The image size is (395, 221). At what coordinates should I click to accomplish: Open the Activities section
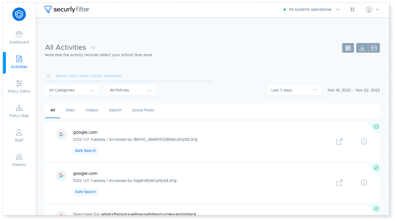(19, 62)
